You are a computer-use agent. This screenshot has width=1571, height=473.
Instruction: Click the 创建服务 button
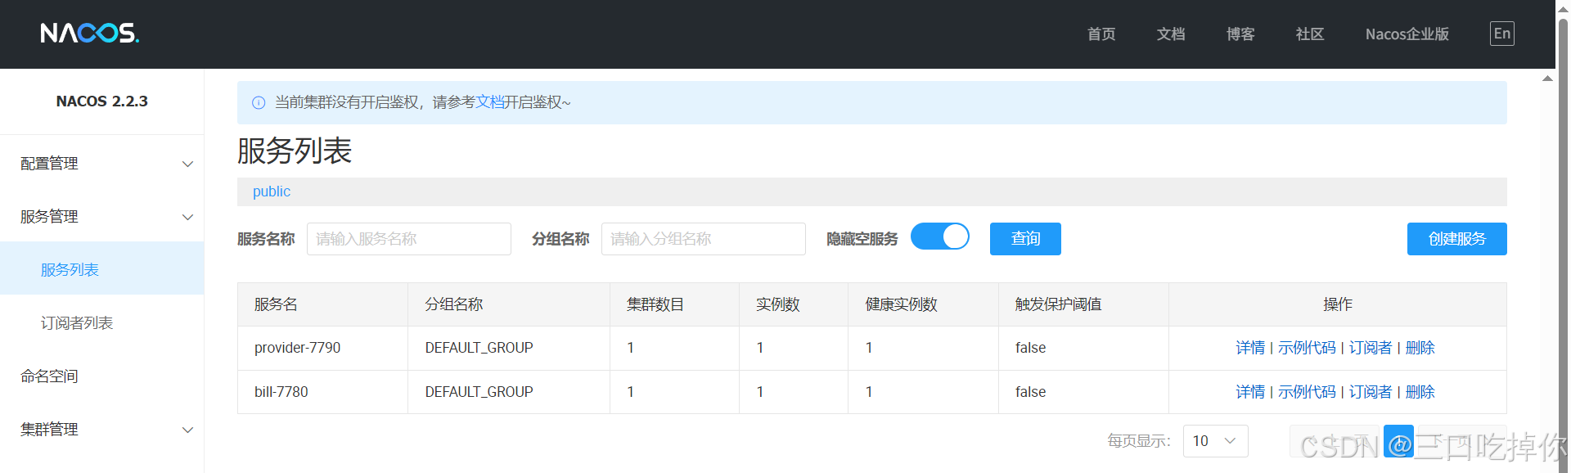click(1456, 239)
